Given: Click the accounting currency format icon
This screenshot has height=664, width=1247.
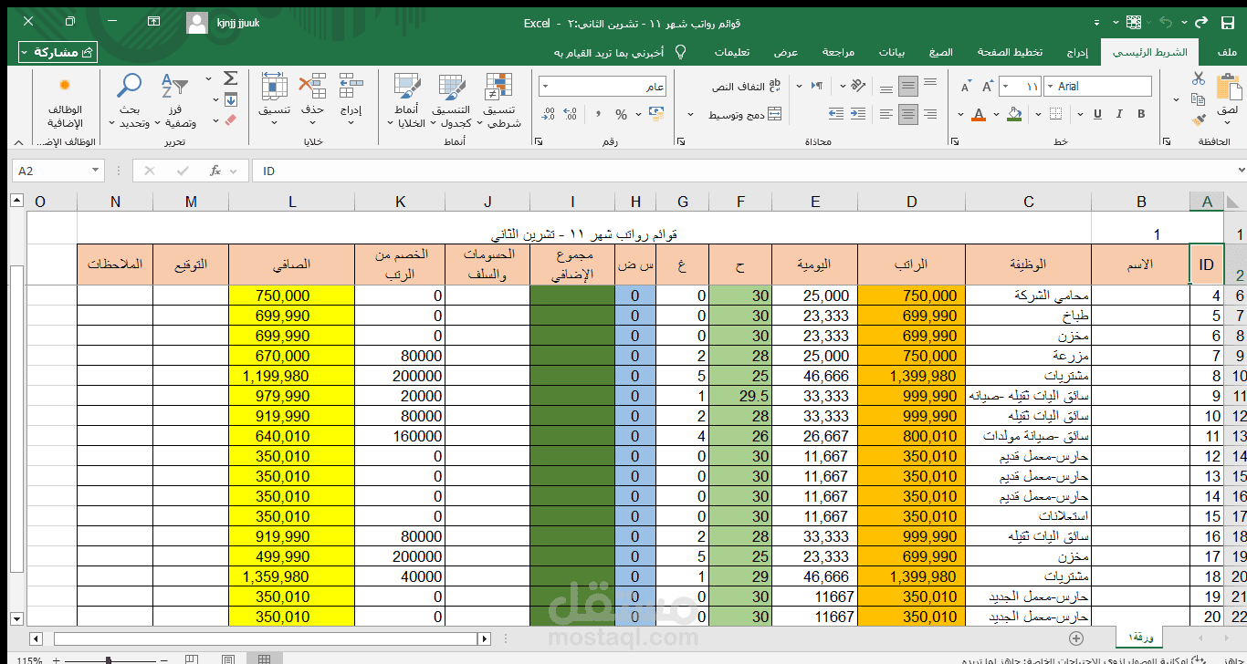Looking at the screenshot, I should [656, 114].
